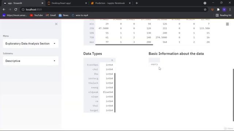Viewport: 234px width, 131px height.
Task: Select the chol row label
Action: [x=95, y=70]
